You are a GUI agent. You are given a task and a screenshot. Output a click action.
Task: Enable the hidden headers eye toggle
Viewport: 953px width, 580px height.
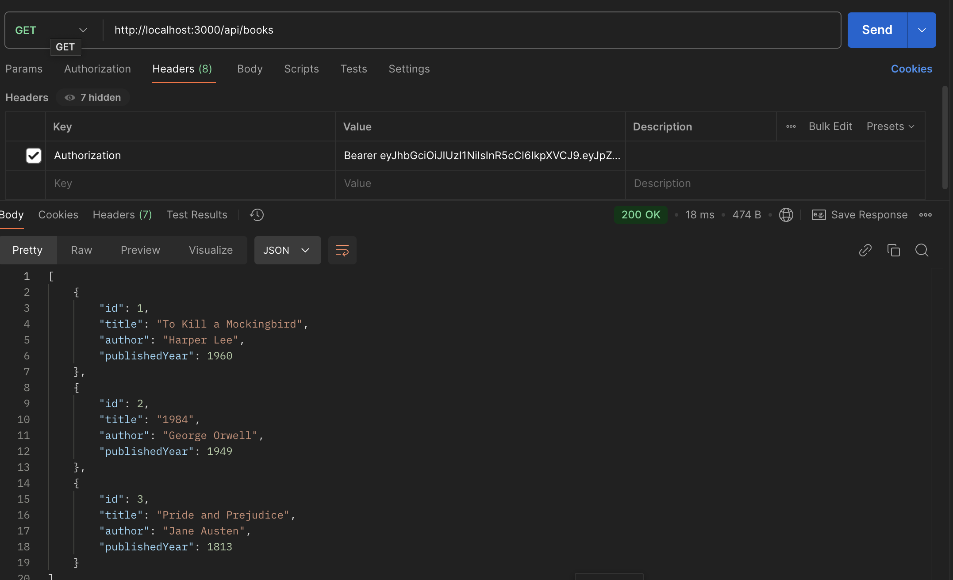[69, 97]
